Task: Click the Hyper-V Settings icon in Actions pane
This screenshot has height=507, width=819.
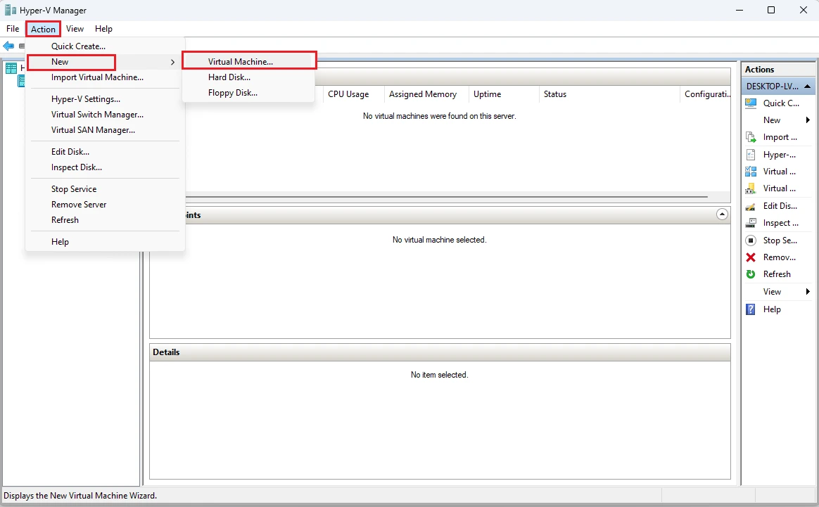Action: [x=751, y=155]
